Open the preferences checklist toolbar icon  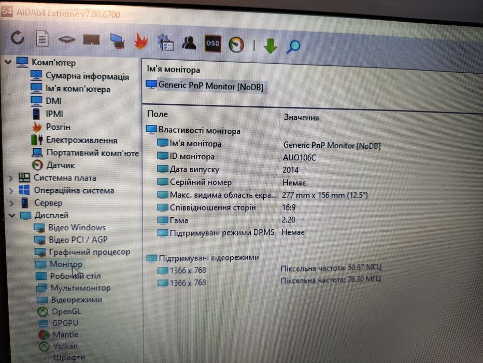pos(165,42)
